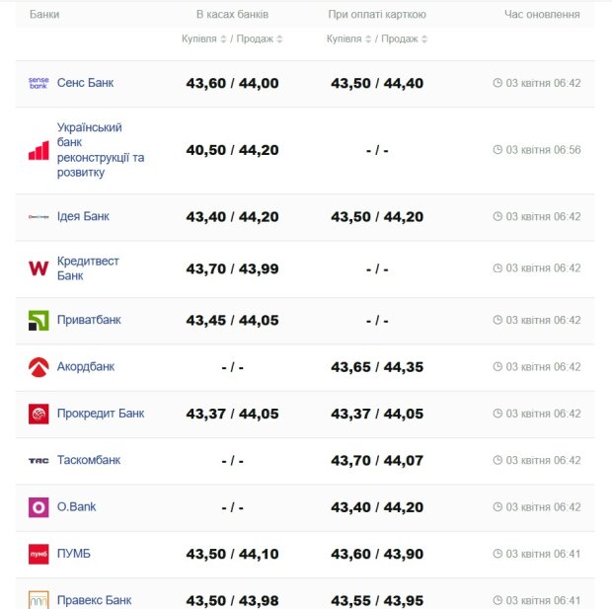The width and height of the screenshot is (612, 609).
Task: Click the green Приватбанк logo icon
Action: tap(38, 321)
